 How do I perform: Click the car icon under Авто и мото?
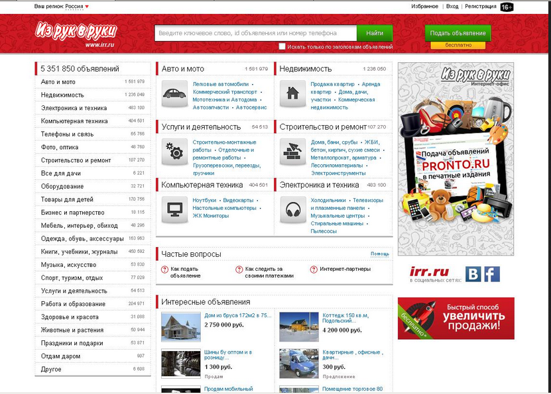(174, 93)
